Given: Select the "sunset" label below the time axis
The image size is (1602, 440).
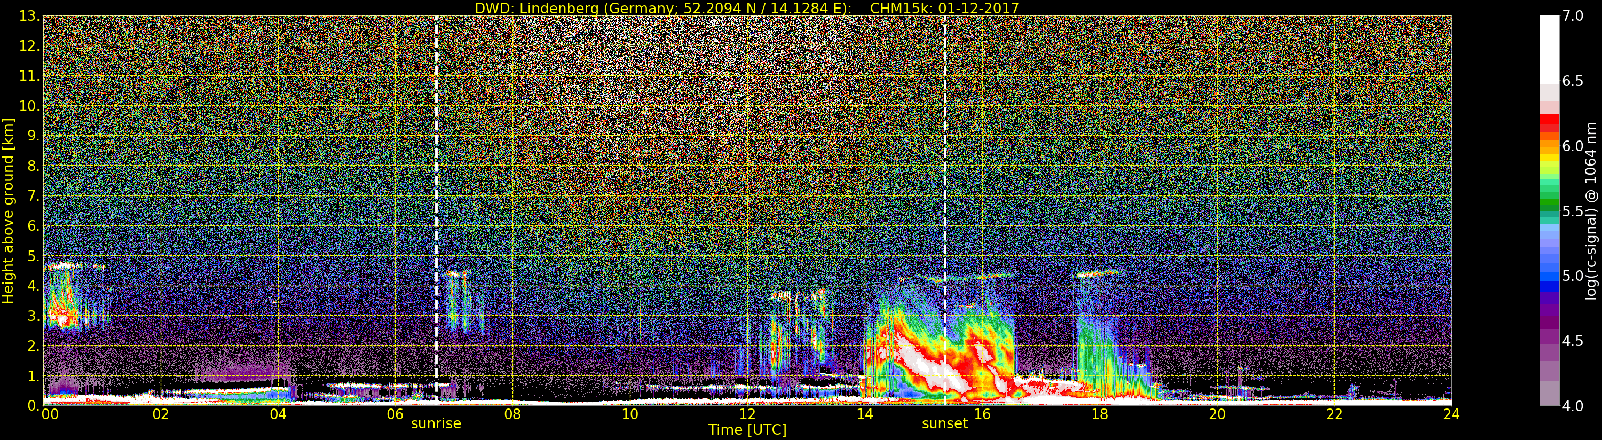Looking at the screenshot, I should point(945,424).
